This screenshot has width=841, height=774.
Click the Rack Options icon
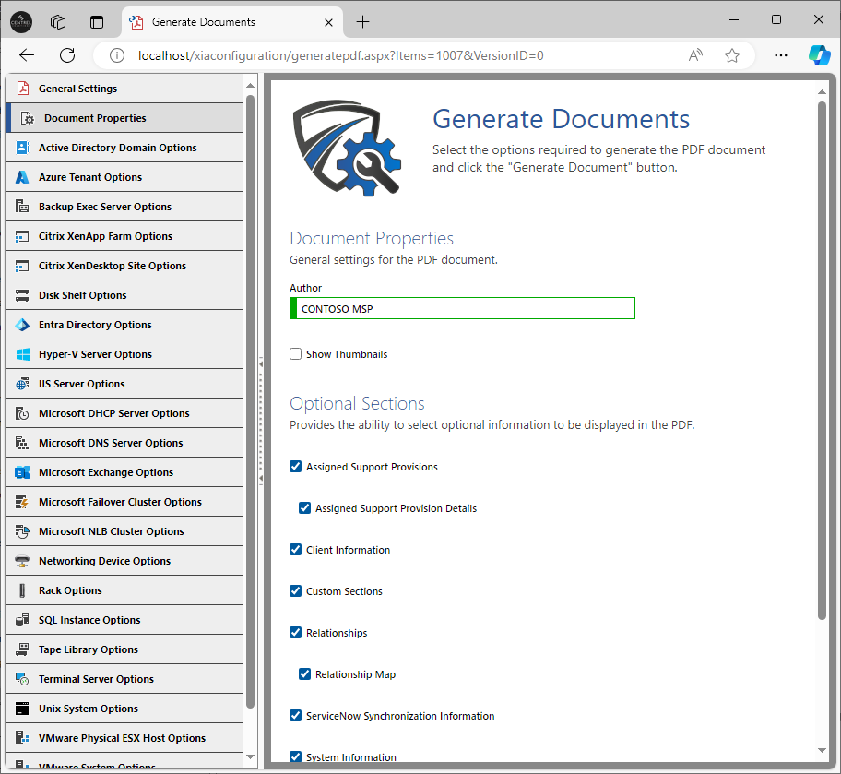[x=22, y=590]
